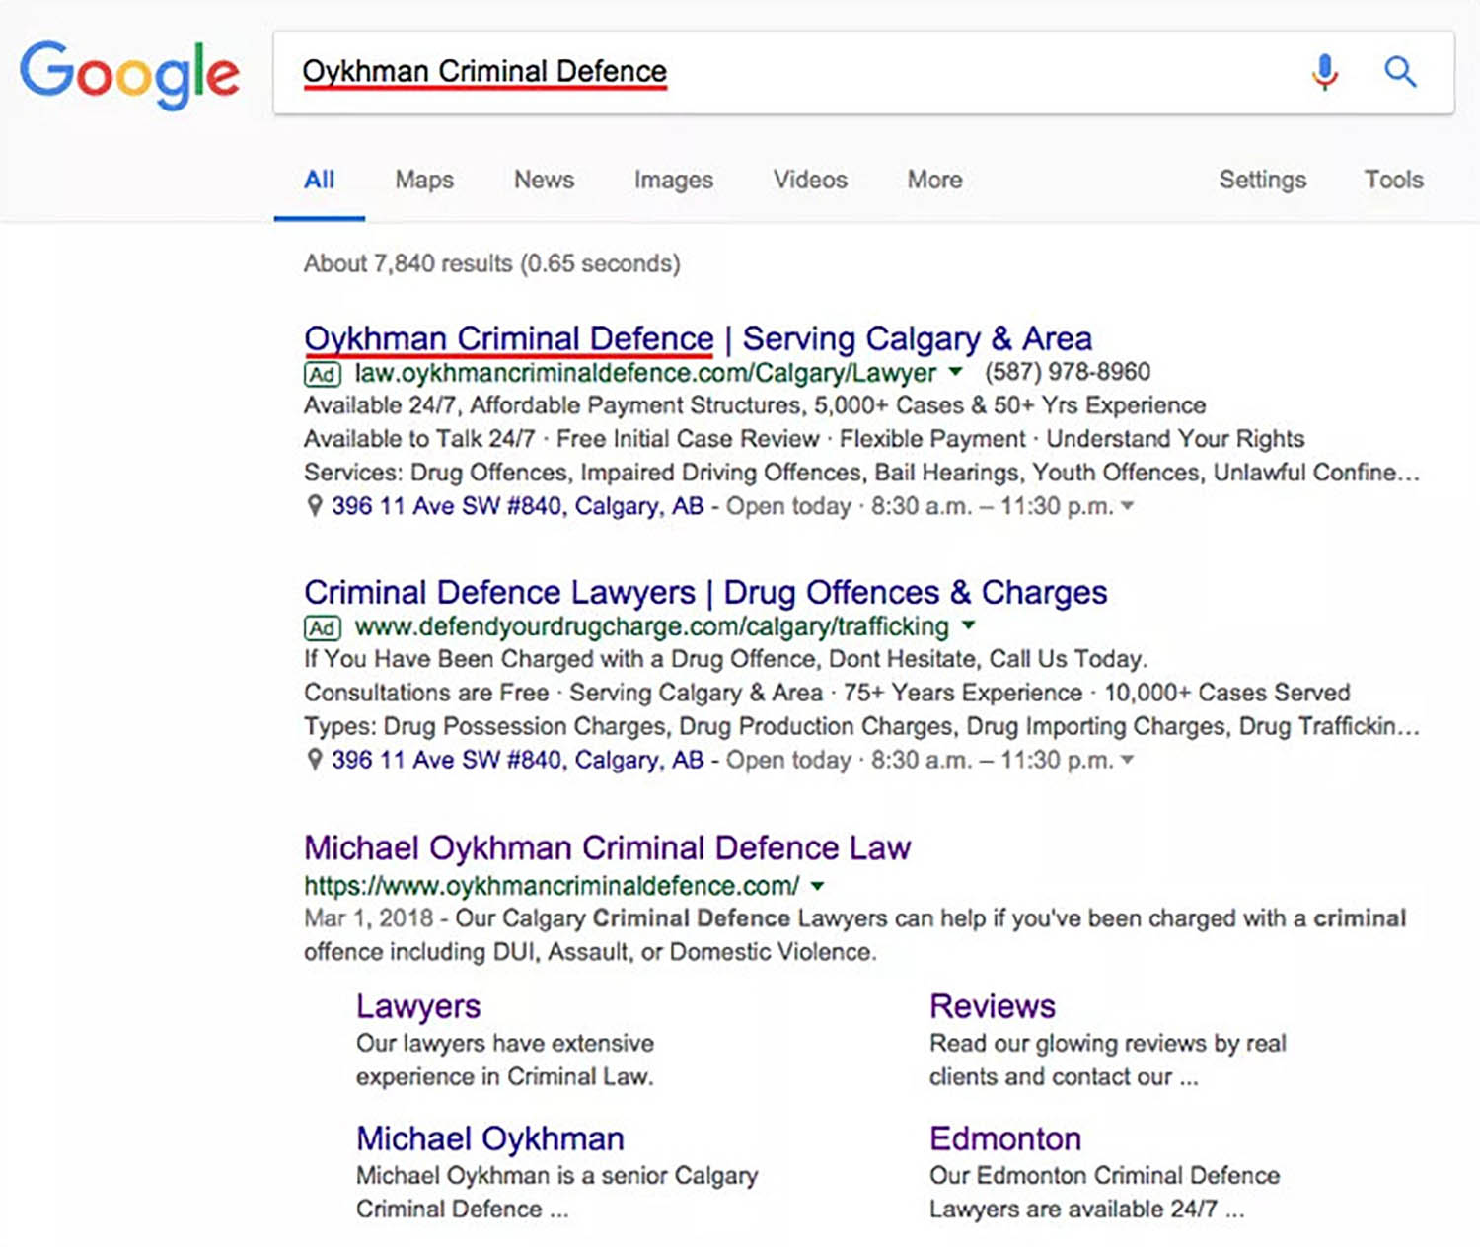Switch to the Images tab
The image size is (1480, 1247).
tap(672, 180)
